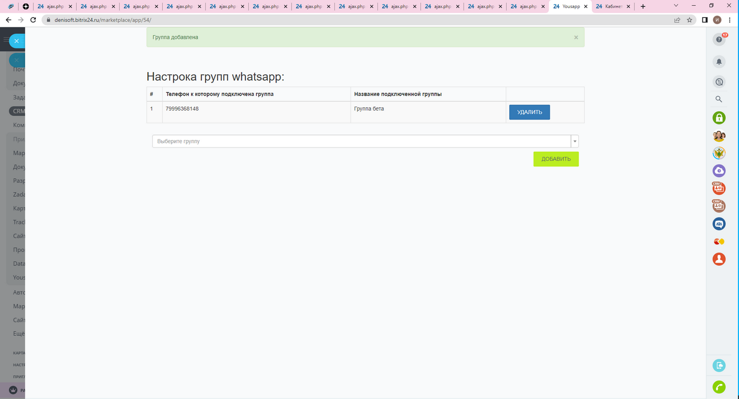Image resolution: width=739 pixels, height=399 pixels.
Task: Dismiss the 'Группа добавлена' notification
Action: pos(576,37)
